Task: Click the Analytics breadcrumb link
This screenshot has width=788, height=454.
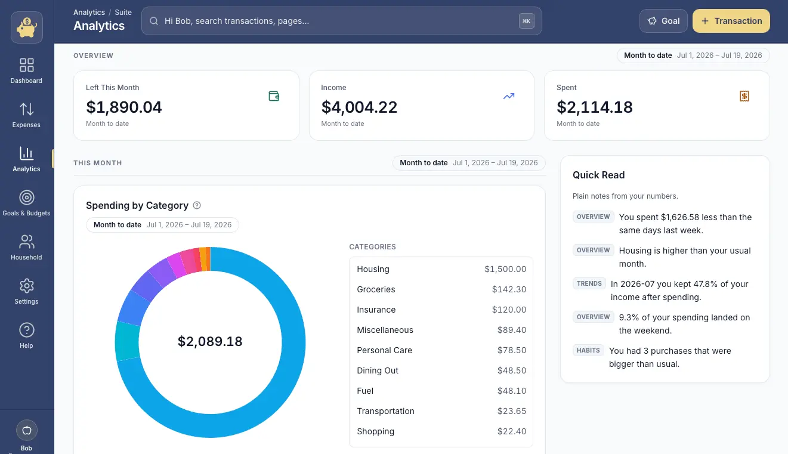Action: tap(89, 13)
